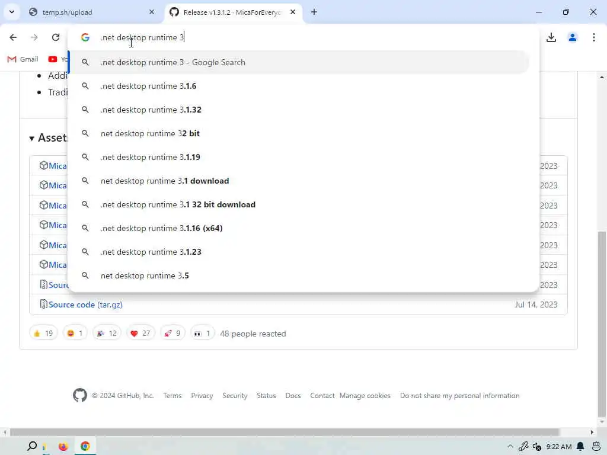Viewport: 607px width, 455px height.
Task: Select suggestion '.net desktop runtime 3.1.6'
Action: [x=299, y=86]
